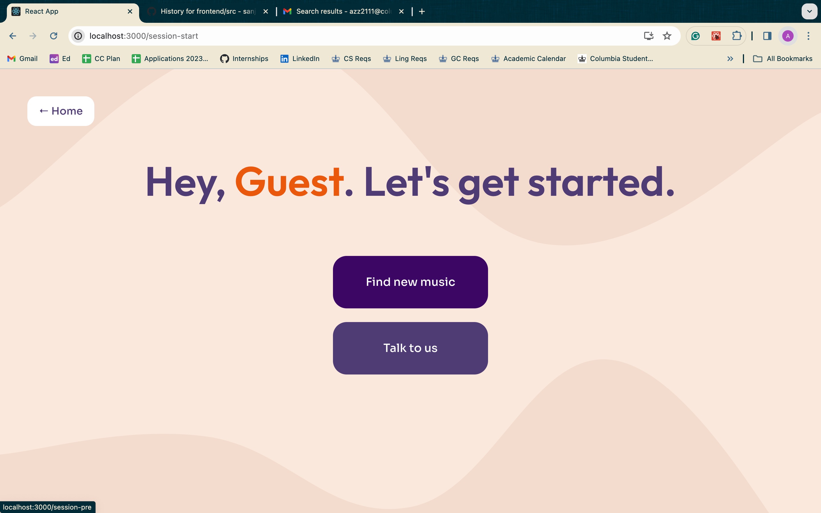The height and width of the screenshot is (513, 821).
Task: Toggle the browser side panel
Action: point(767,36)
